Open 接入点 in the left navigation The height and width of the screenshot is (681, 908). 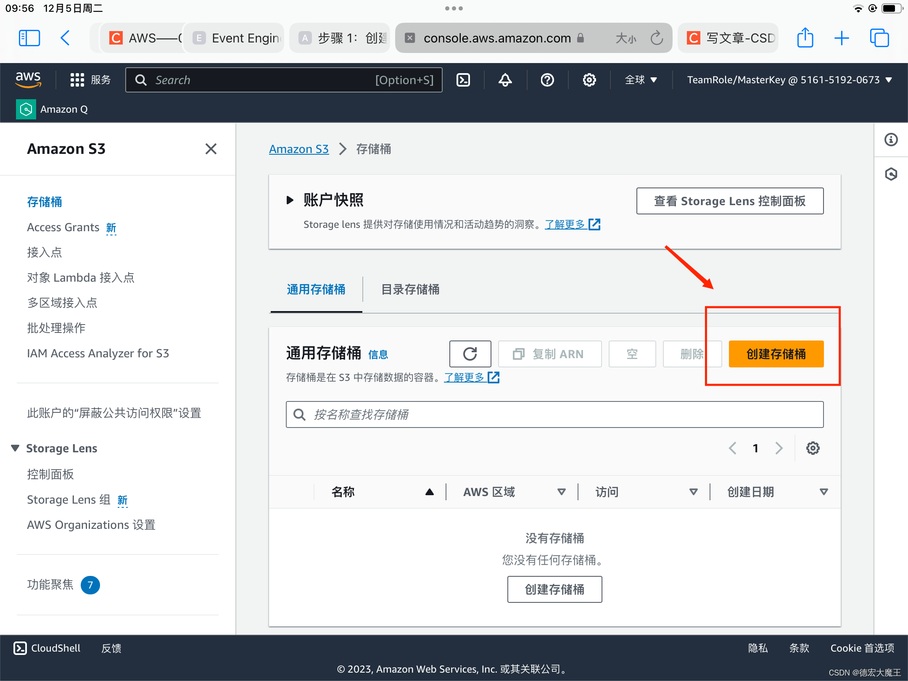tap(45, 252)
